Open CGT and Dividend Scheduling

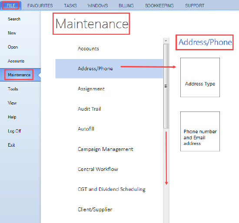(x=111, y=189)
